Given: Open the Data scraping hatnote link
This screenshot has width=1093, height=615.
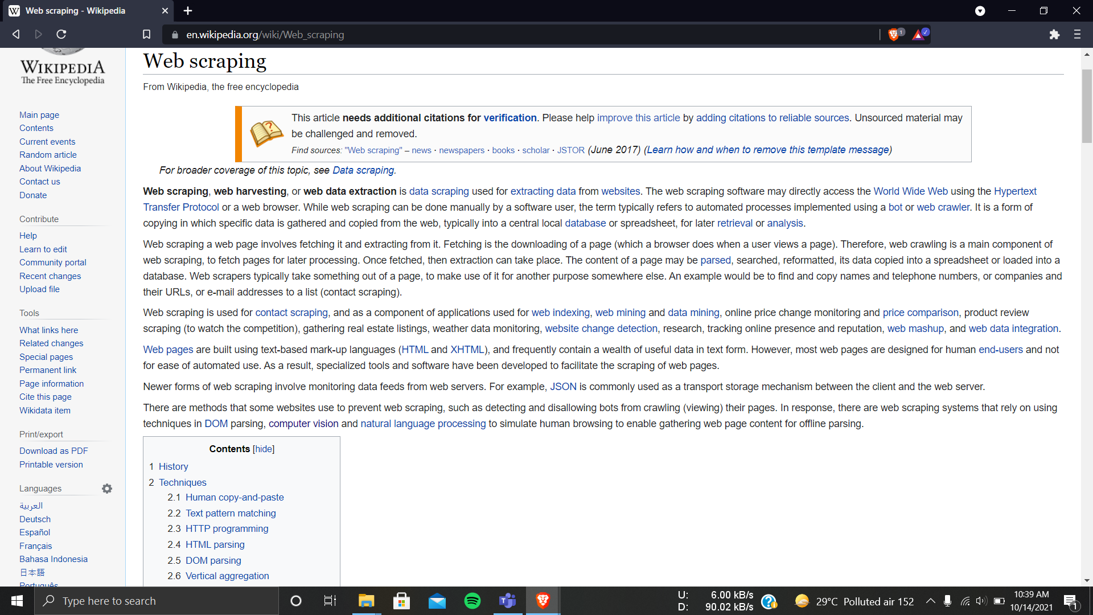Looking at the screenshot, I should point(363,170).
